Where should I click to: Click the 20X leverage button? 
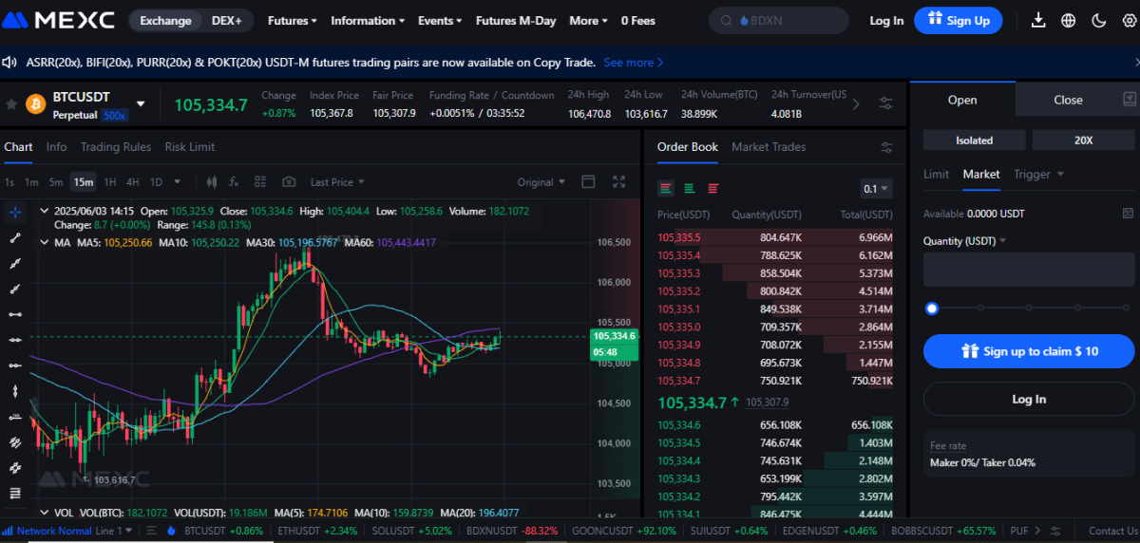click(x=1083, y=140)
